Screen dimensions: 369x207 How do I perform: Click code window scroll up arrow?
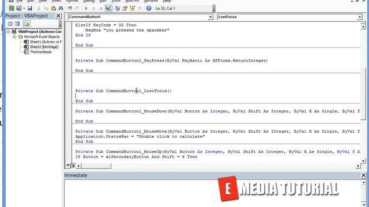point(363,26)
